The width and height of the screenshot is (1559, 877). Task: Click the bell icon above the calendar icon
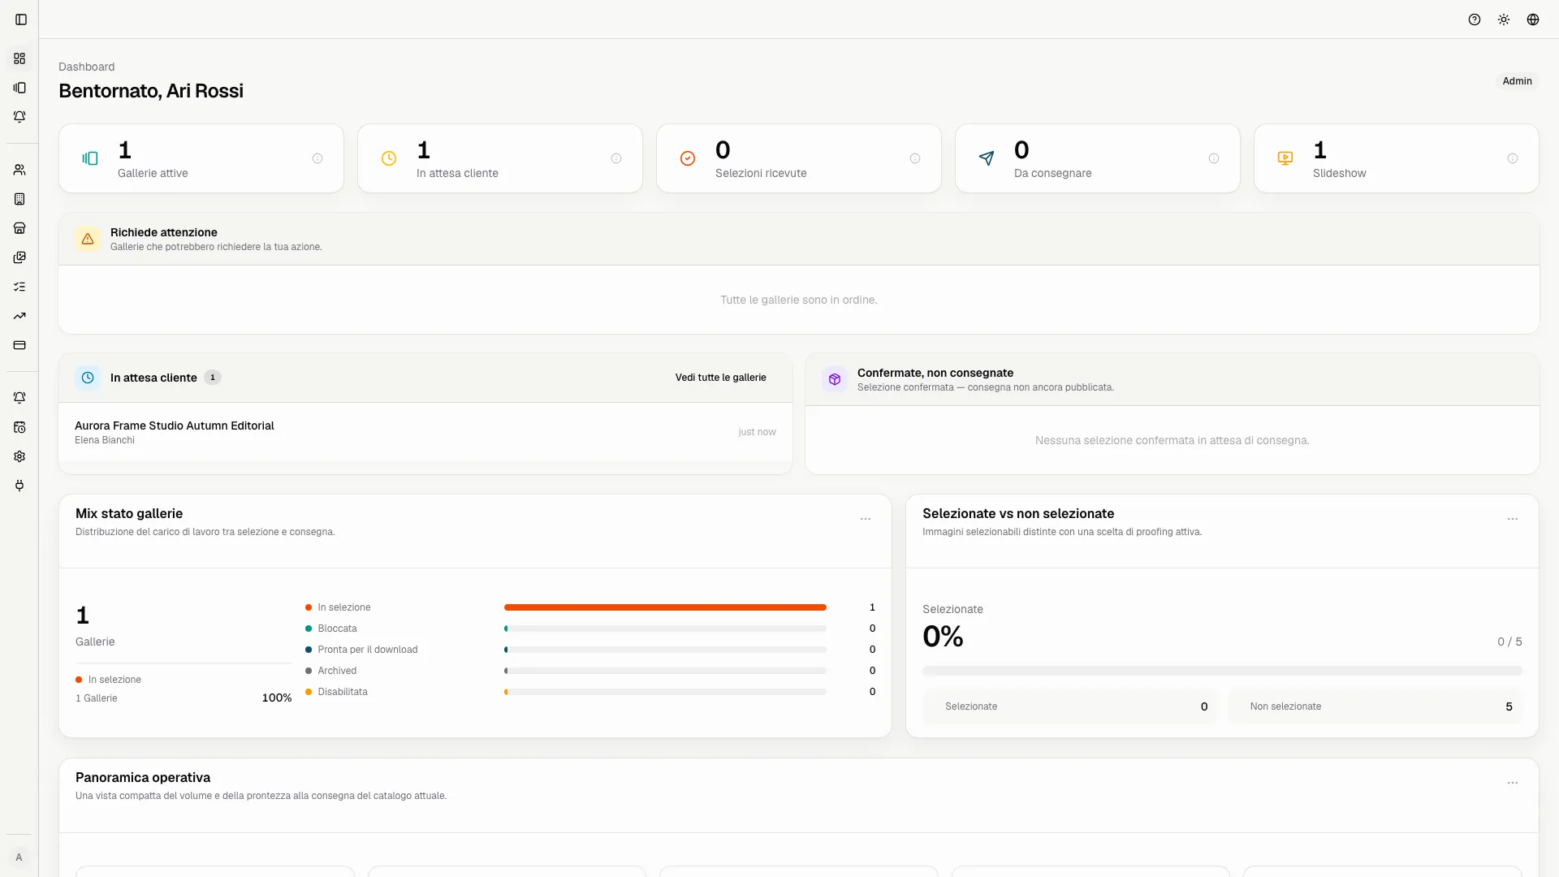(x=19, y=398)
